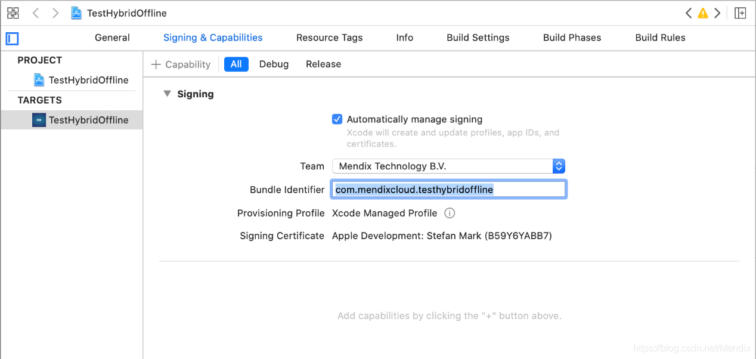Uncheck Automatically manage signing
Viewport: 756px width, 359px height.
coord(337,119)
